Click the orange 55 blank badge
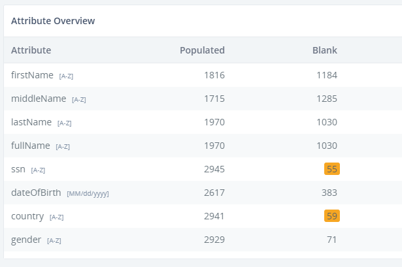The width and height of the screenshot is (402, 267). tap(332, 169)
